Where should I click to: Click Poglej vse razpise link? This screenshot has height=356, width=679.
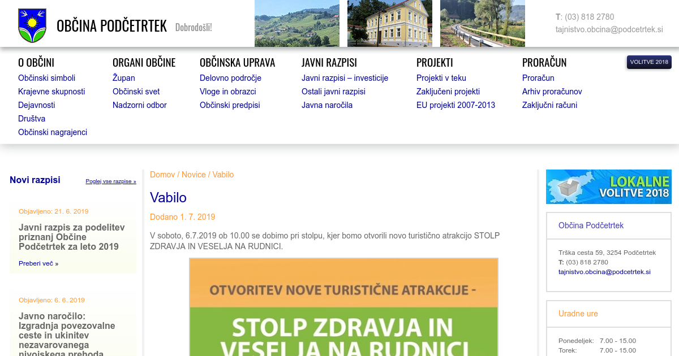coord(111,181)
